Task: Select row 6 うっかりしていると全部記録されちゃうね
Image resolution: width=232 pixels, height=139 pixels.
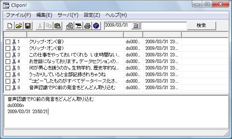Action: click(116, 75)
